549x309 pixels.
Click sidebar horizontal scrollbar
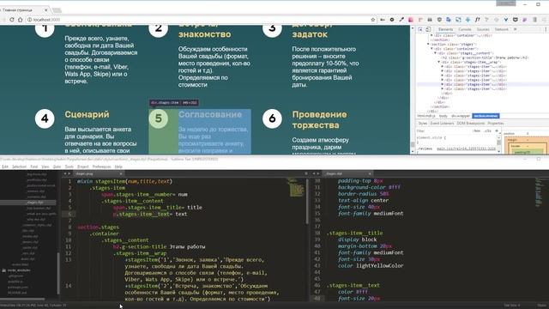(22, 300)
